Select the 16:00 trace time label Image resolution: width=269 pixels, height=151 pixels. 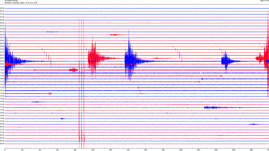point(2,102)
